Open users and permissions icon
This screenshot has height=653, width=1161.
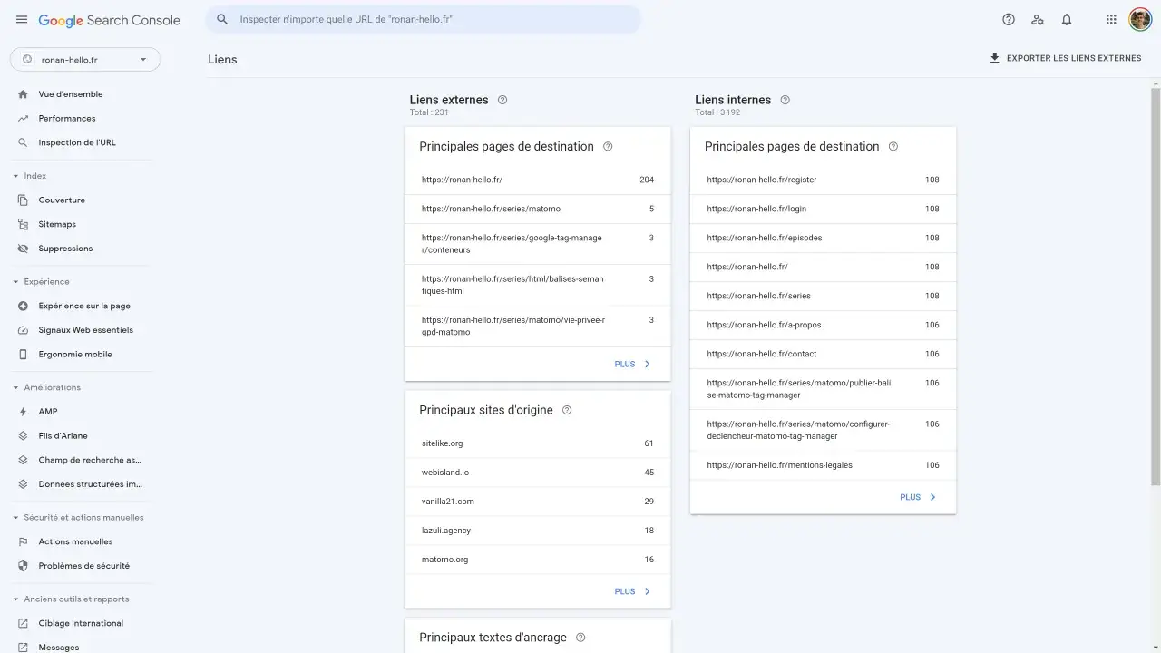point(1038,20)
